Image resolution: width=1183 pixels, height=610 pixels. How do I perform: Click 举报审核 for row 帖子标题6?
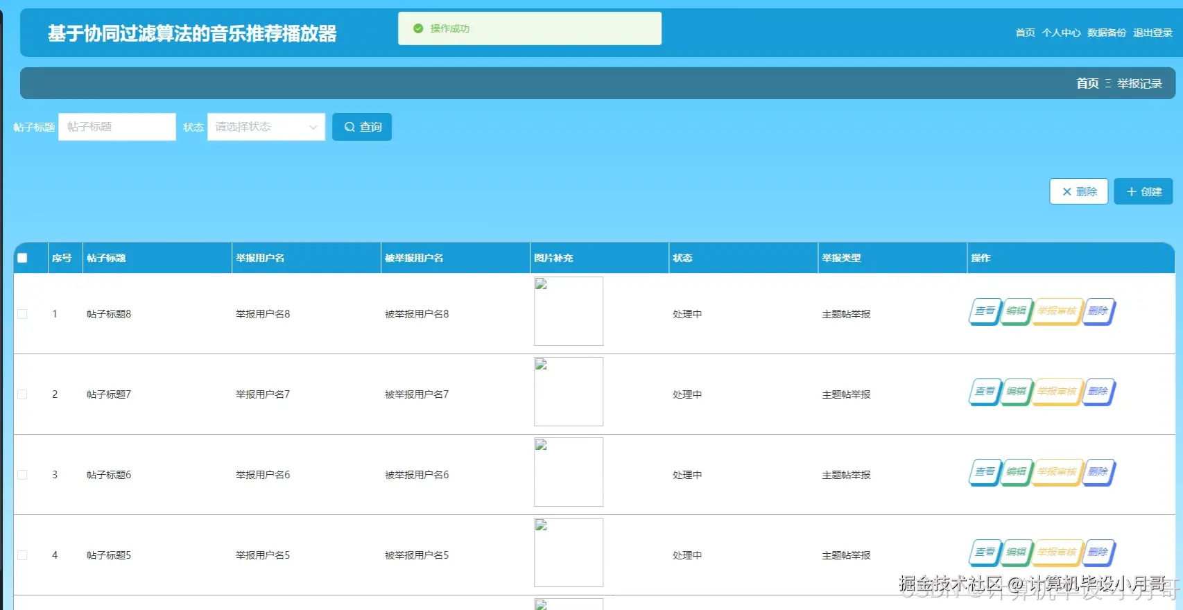tap(1057, 472)
